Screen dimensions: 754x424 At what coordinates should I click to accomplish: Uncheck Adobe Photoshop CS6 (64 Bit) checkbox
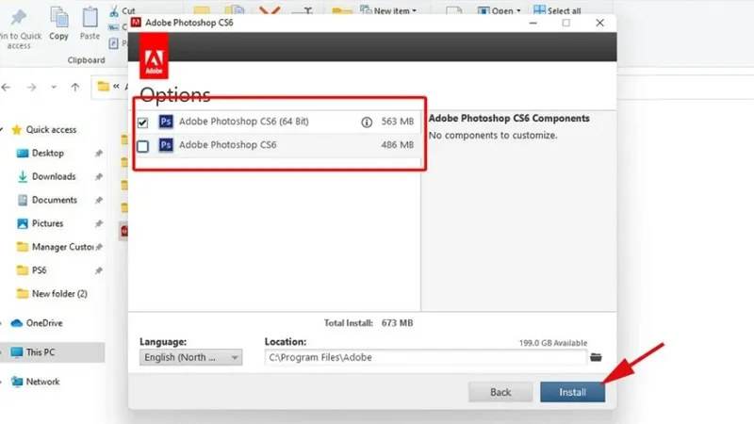point(142,122)
